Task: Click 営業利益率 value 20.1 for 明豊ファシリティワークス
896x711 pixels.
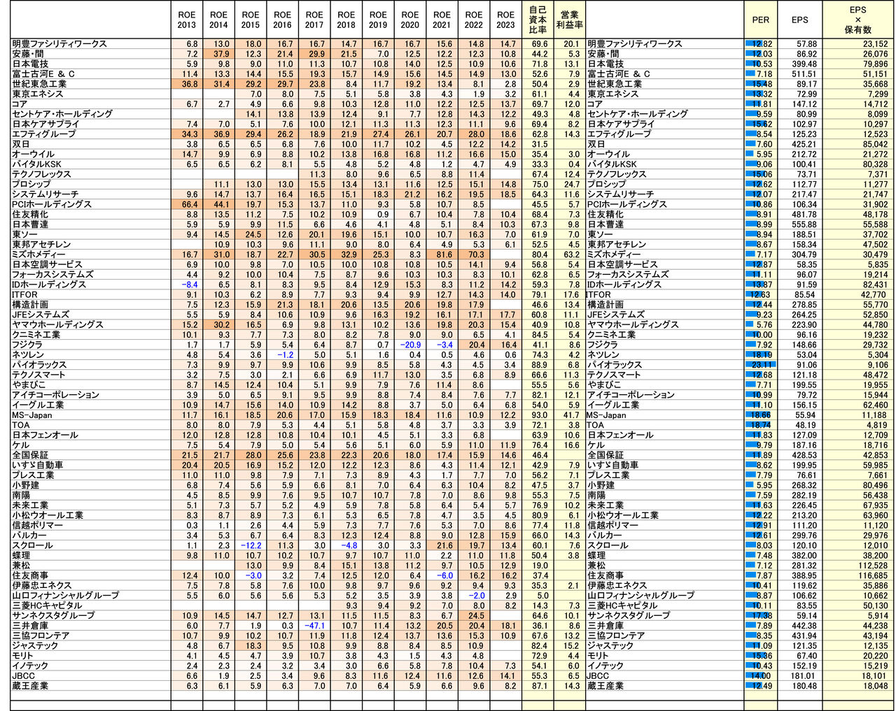Action: (x=570, y=44)
